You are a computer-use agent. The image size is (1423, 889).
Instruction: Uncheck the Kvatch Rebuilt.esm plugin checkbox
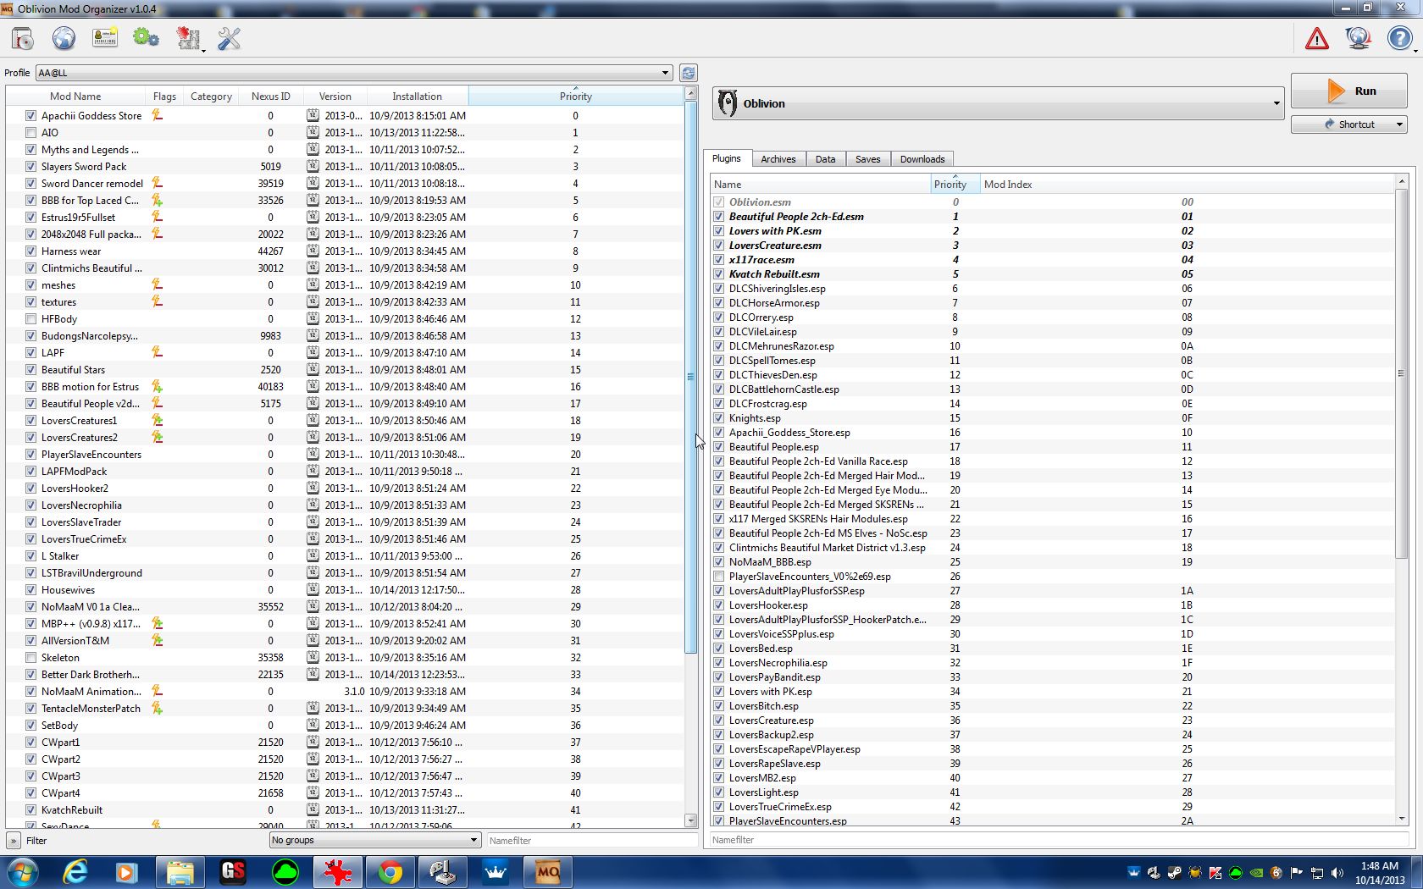(719, 274)
